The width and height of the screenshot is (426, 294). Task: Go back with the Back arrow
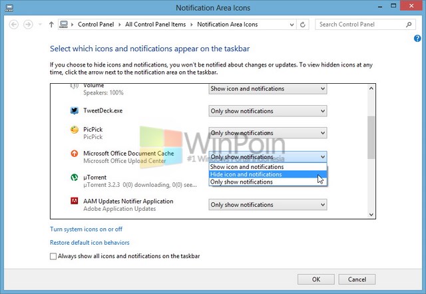click(14, 25)
